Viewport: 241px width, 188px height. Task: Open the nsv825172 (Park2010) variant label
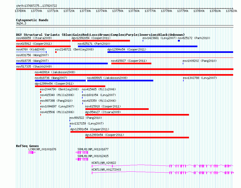point(194,38)
